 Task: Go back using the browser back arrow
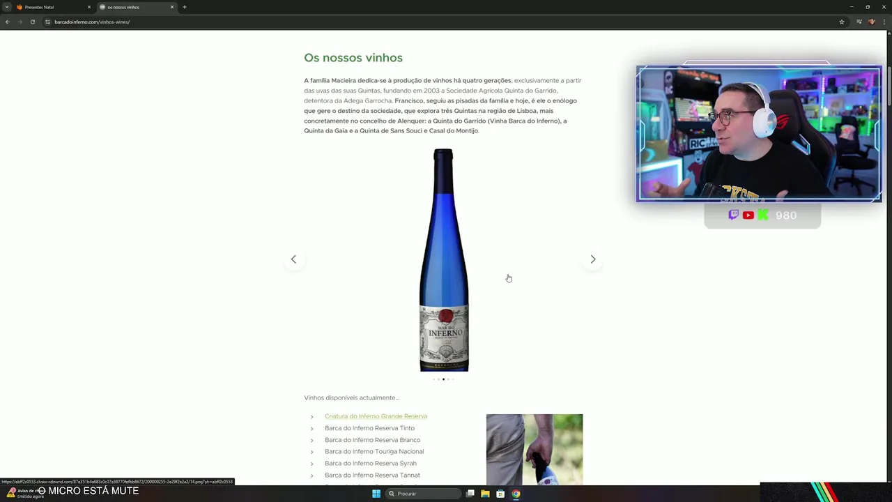[8, 22]
